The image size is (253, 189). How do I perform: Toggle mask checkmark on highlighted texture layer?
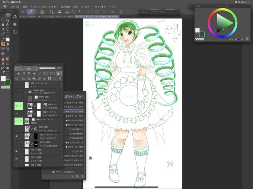[35, 106]
